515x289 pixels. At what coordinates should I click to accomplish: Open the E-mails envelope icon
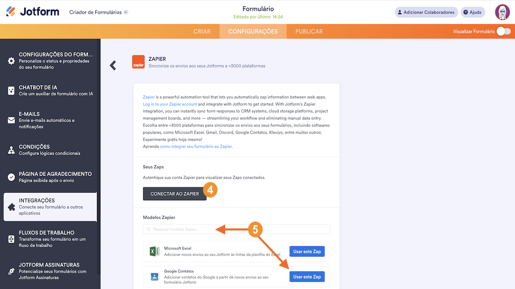point(11,120)
